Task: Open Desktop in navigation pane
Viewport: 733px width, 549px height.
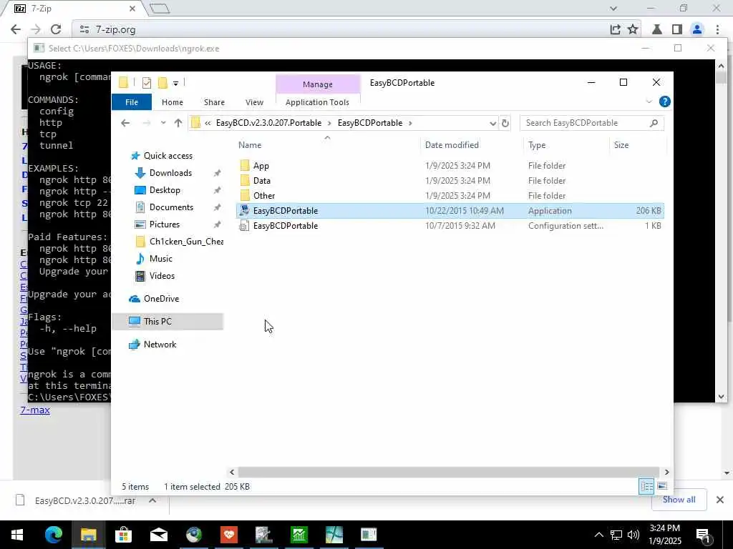Action: [165, 190]
